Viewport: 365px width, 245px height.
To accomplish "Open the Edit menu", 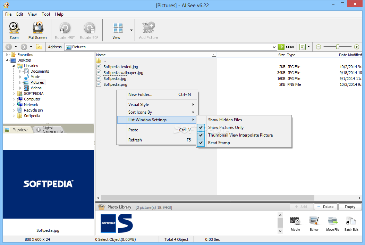I will pyautogui.click(x=20, y=14).
